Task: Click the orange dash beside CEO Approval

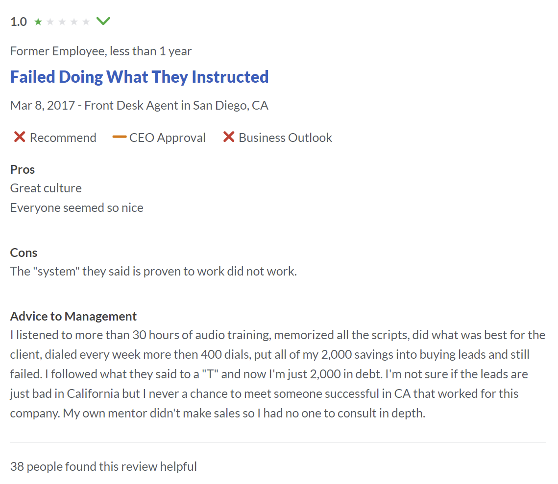Action: coord(119,137)
